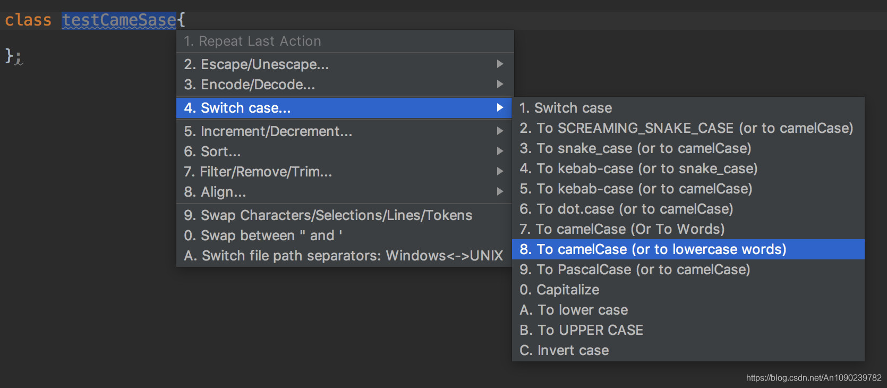Select To lower case option
Viewport: 887px width, 388px height.
coord(688,310)
